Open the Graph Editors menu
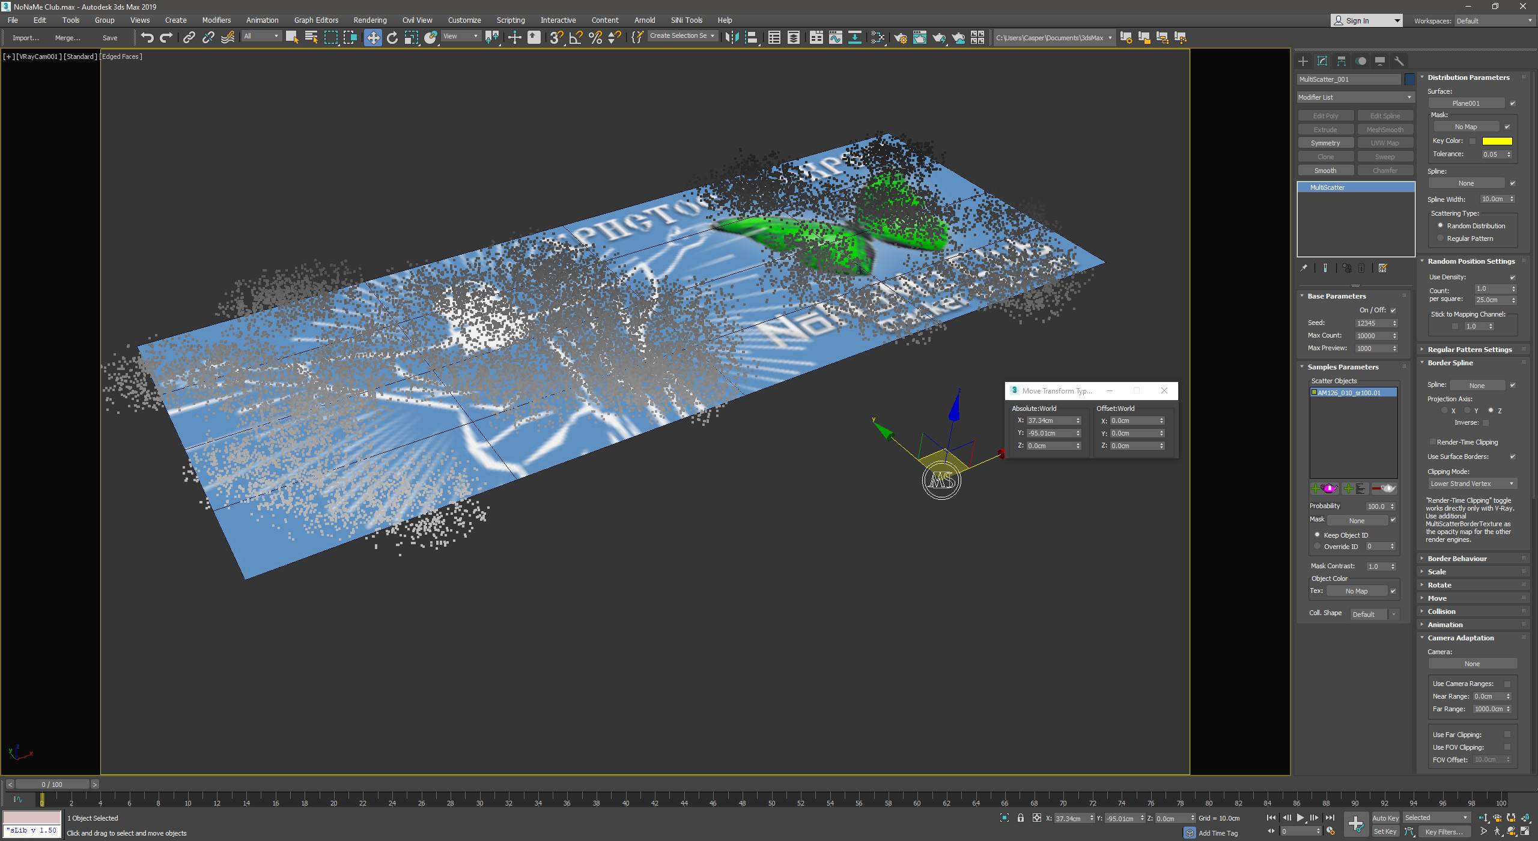Image resolution: width=1538 pixels, height=841 pixels. click(x=316, y=20)
